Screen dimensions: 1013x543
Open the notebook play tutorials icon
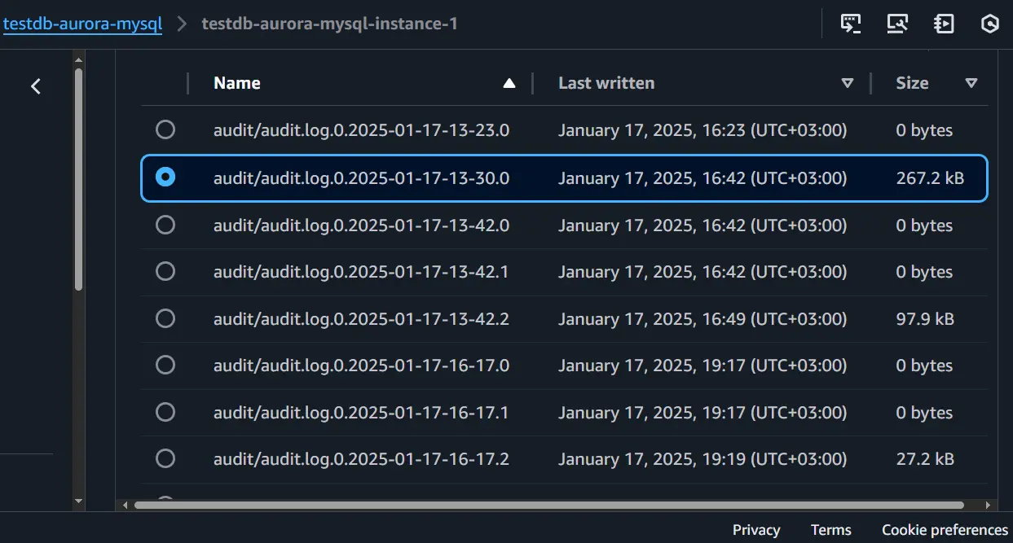[x=944, y=24]
